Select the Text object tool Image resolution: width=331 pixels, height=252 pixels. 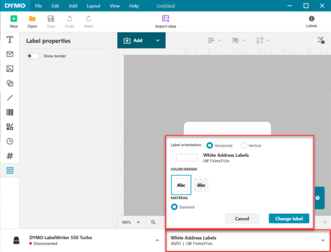click(10, 39)
